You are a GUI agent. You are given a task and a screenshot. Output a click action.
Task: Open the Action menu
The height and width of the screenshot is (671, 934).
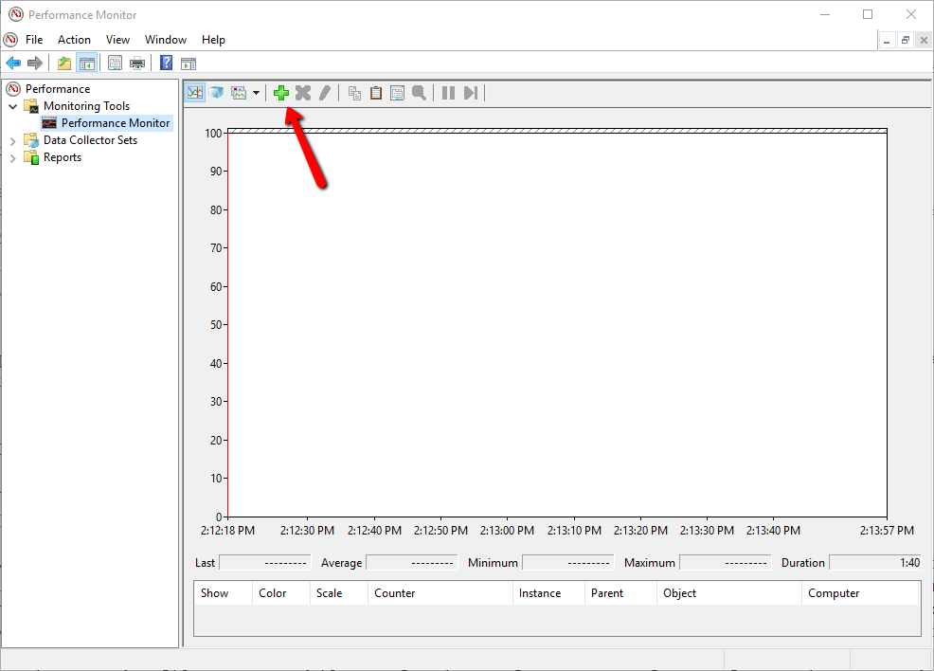point(75,39)
